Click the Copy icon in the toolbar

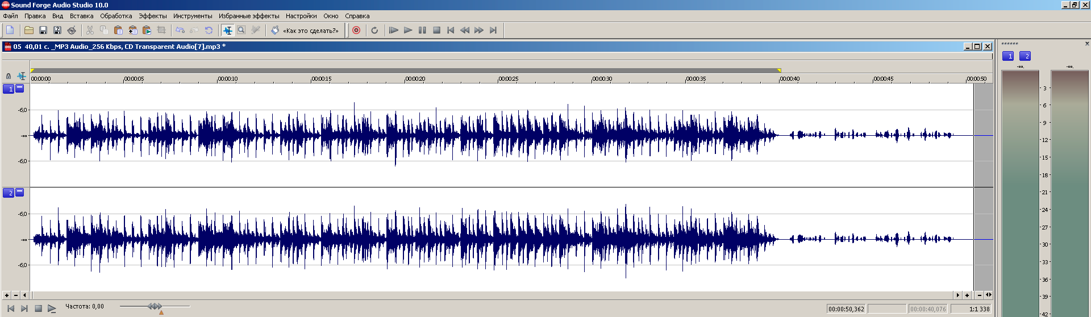tap(104, 30)
